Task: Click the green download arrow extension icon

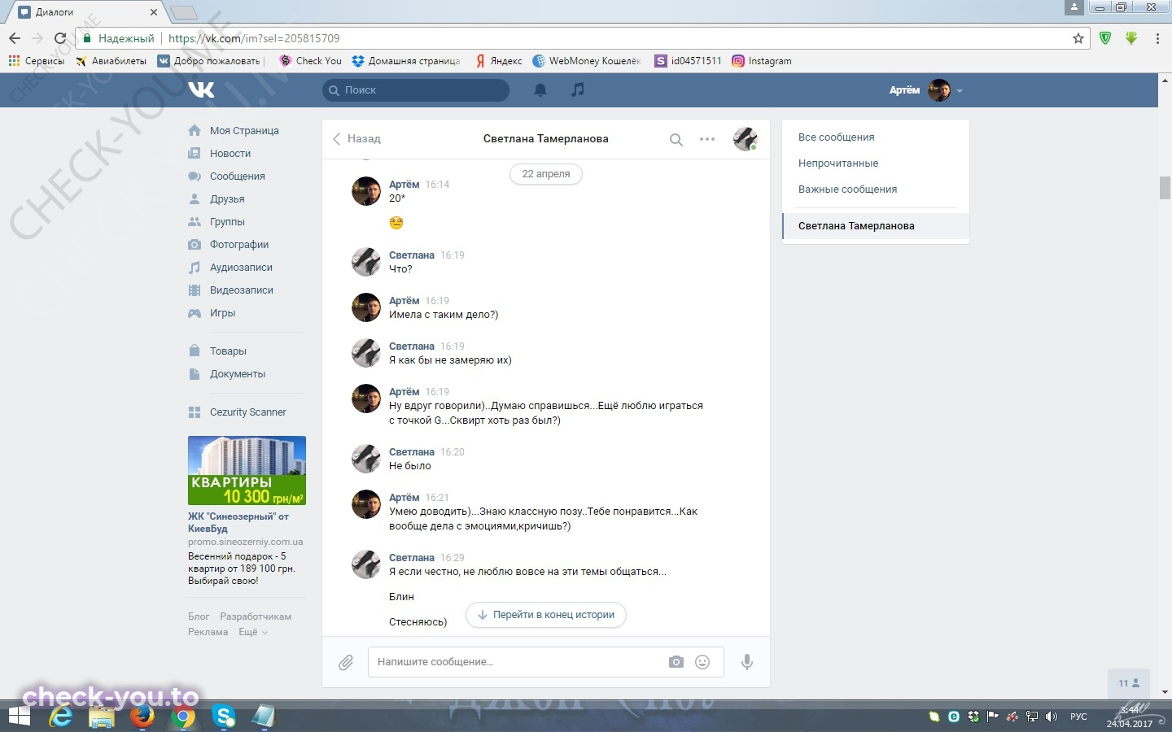Action: (1131, 38)
